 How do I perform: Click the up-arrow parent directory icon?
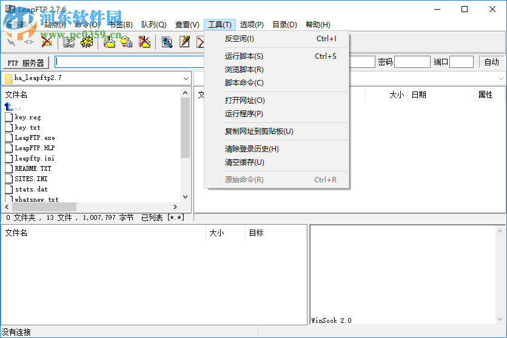pyautogui.click(x=8, y=106)
